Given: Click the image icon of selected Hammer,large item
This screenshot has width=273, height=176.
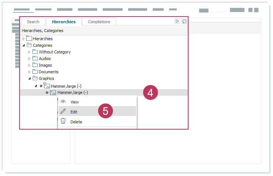Looking at the screenshot, I should point(53,92).
